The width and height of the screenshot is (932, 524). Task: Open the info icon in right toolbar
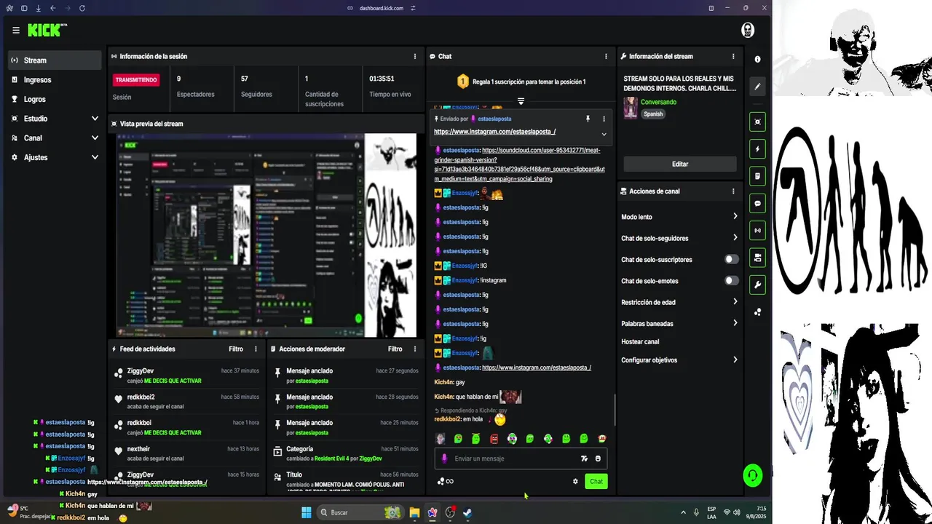click(757, 59)
